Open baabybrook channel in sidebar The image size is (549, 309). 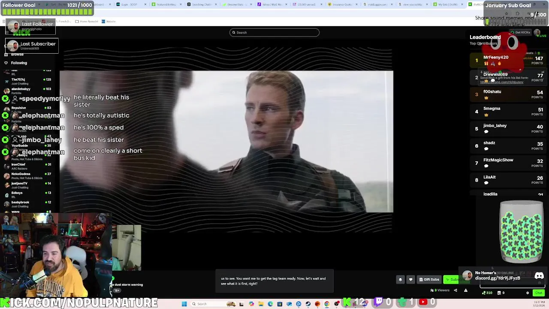click(27, 204)
